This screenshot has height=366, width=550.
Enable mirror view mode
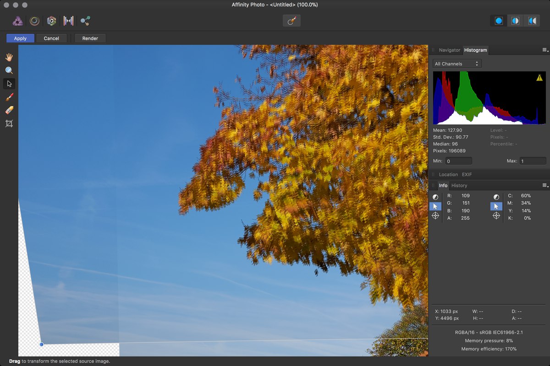[533, 21]
